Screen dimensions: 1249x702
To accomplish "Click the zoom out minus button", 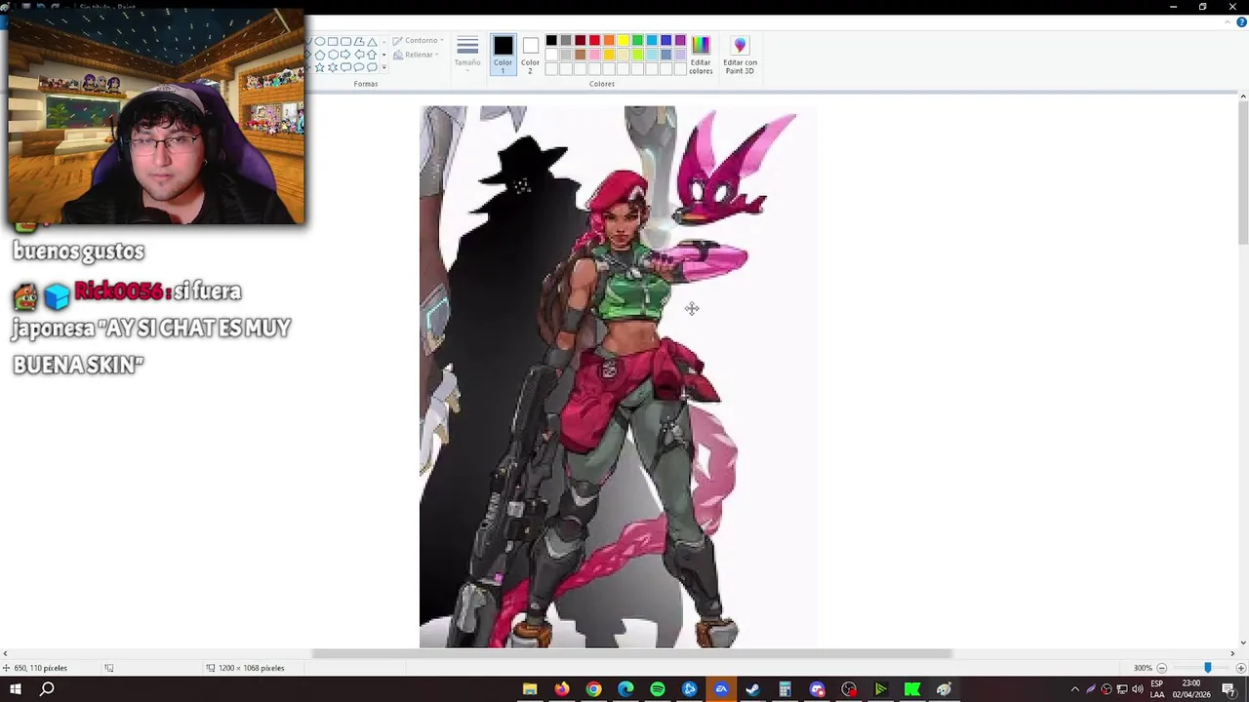I will click(1161, 668).
